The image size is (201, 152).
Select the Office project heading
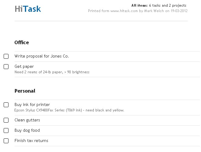(22, 42)
